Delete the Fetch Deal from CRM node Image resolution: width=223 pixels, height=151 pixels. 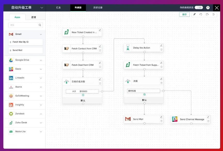(x=100, y=67)
